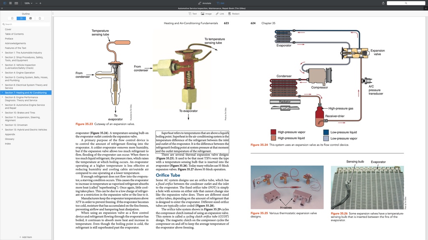428x240 pixels.
Task: Select Section 13: Hybrid and Electric Vehicles
Action: click(25, 130)
